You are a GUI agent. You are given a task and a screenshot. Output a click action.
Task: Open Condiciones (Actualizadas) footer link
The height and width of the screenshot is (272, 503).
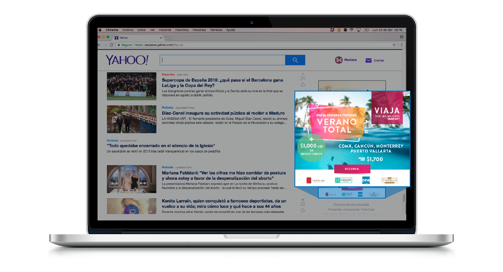[351, 205]
